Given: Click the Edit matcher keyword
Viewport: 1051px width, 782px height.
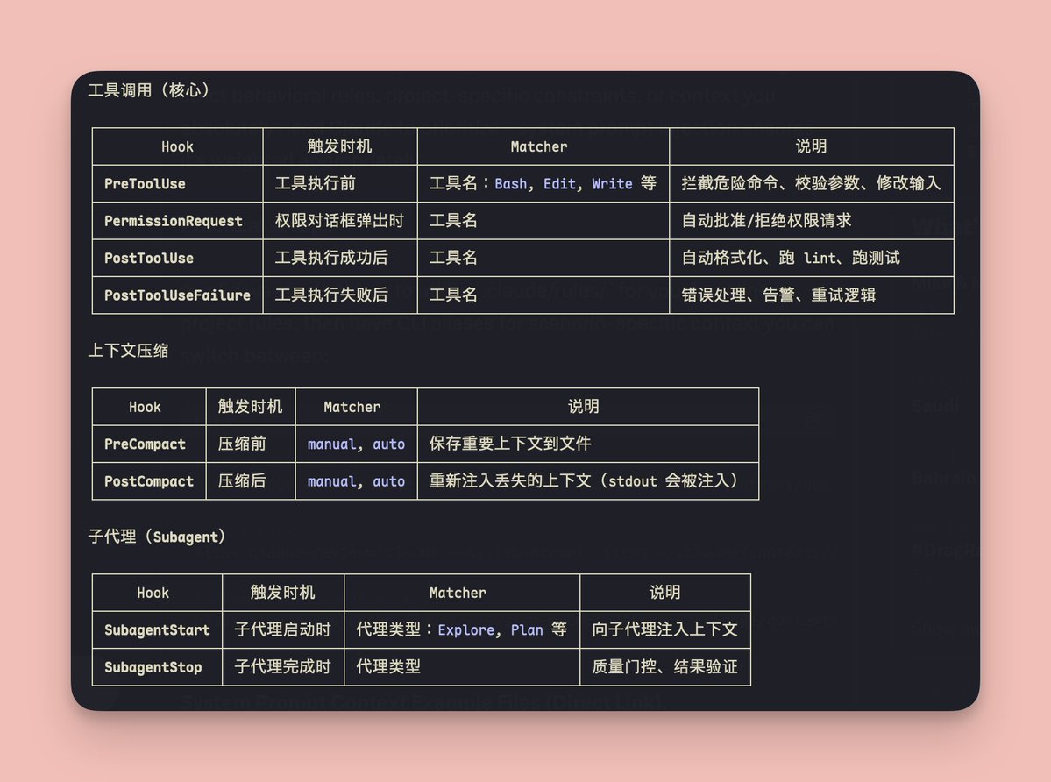Looking at the screenshot, I should (x=559, y=183).
